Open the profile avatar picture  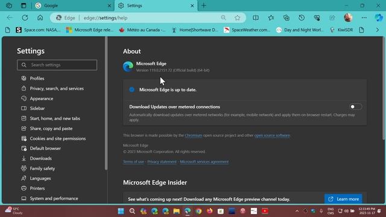point(348,17)
